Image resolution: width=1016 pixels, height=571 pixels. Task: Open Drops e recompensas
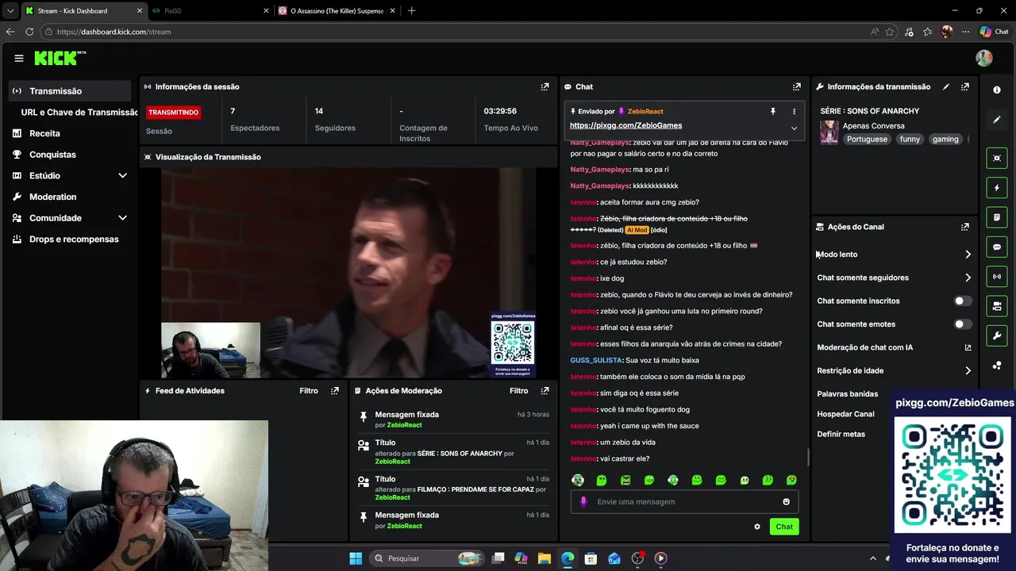[x=74, y=239]
